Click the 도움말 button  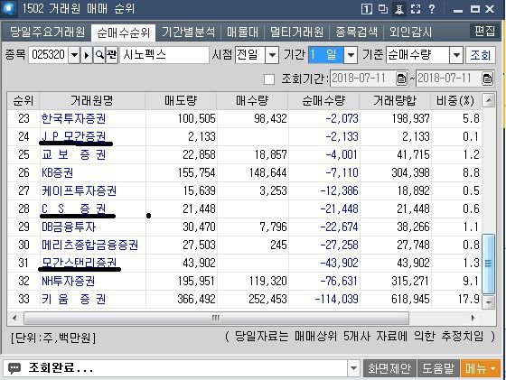438,367
